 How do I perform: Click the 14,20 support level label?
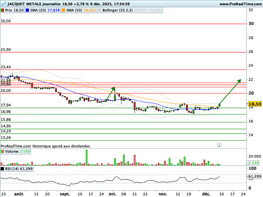pyautogui.click(x=6, y=131)
